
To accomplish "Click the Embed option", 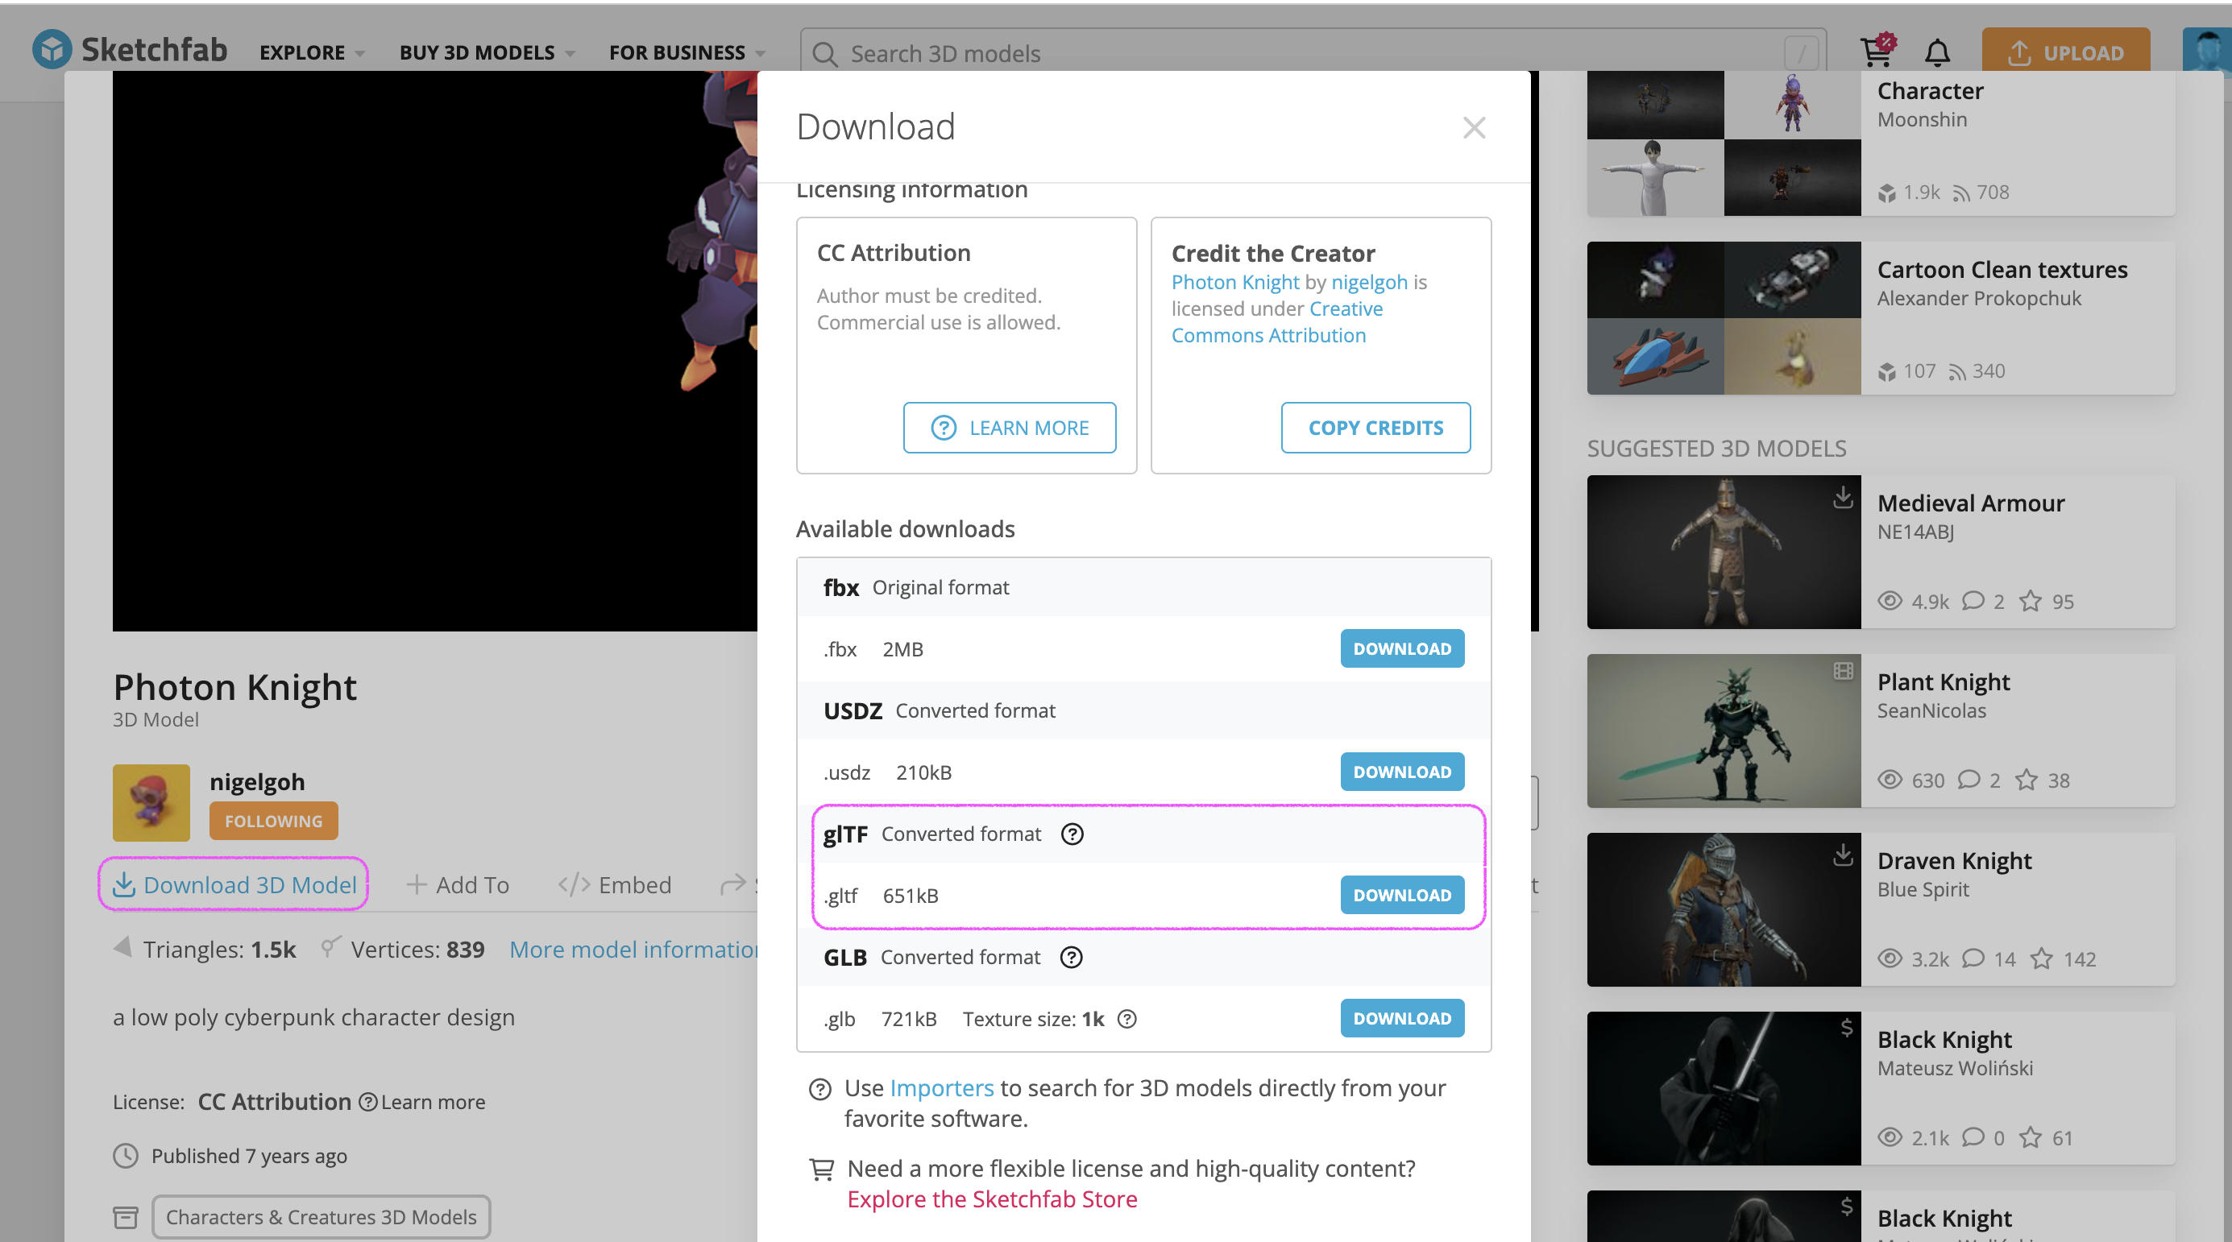I will [615, 884].
